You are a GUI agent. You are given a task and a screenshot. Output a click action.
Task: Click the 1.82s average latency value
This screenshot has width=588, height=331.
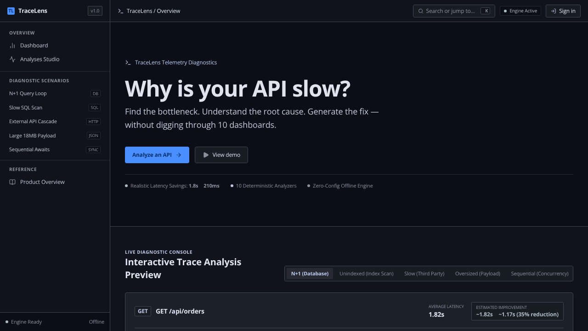(x=436, y=314)
